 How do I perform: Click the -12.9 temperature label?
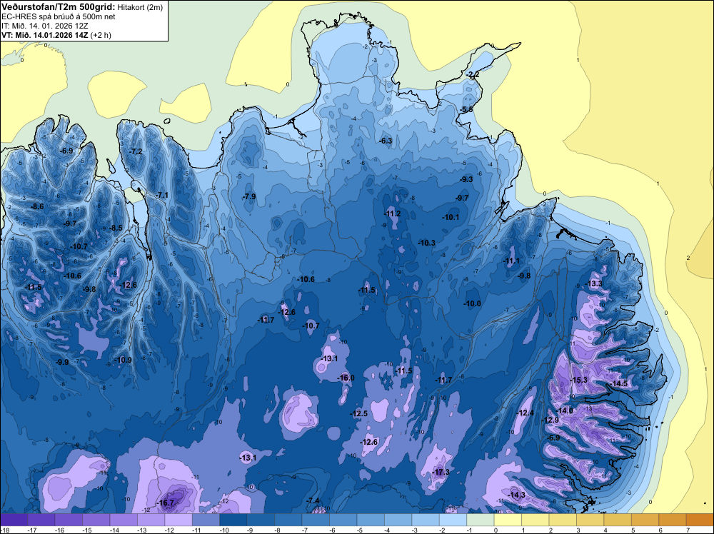point(550,420)
